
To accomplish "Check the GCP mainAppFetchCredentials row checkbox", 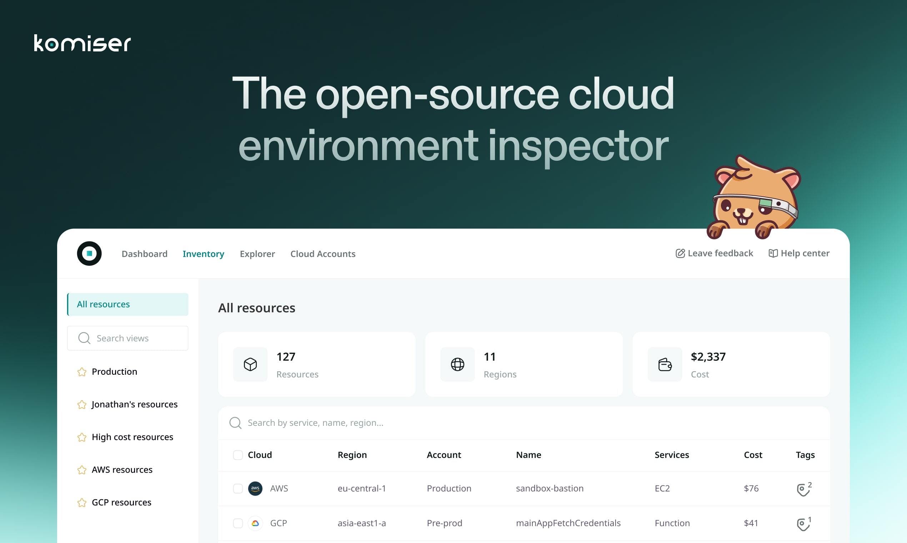I will pyautogui.click(x=238, y=523).
